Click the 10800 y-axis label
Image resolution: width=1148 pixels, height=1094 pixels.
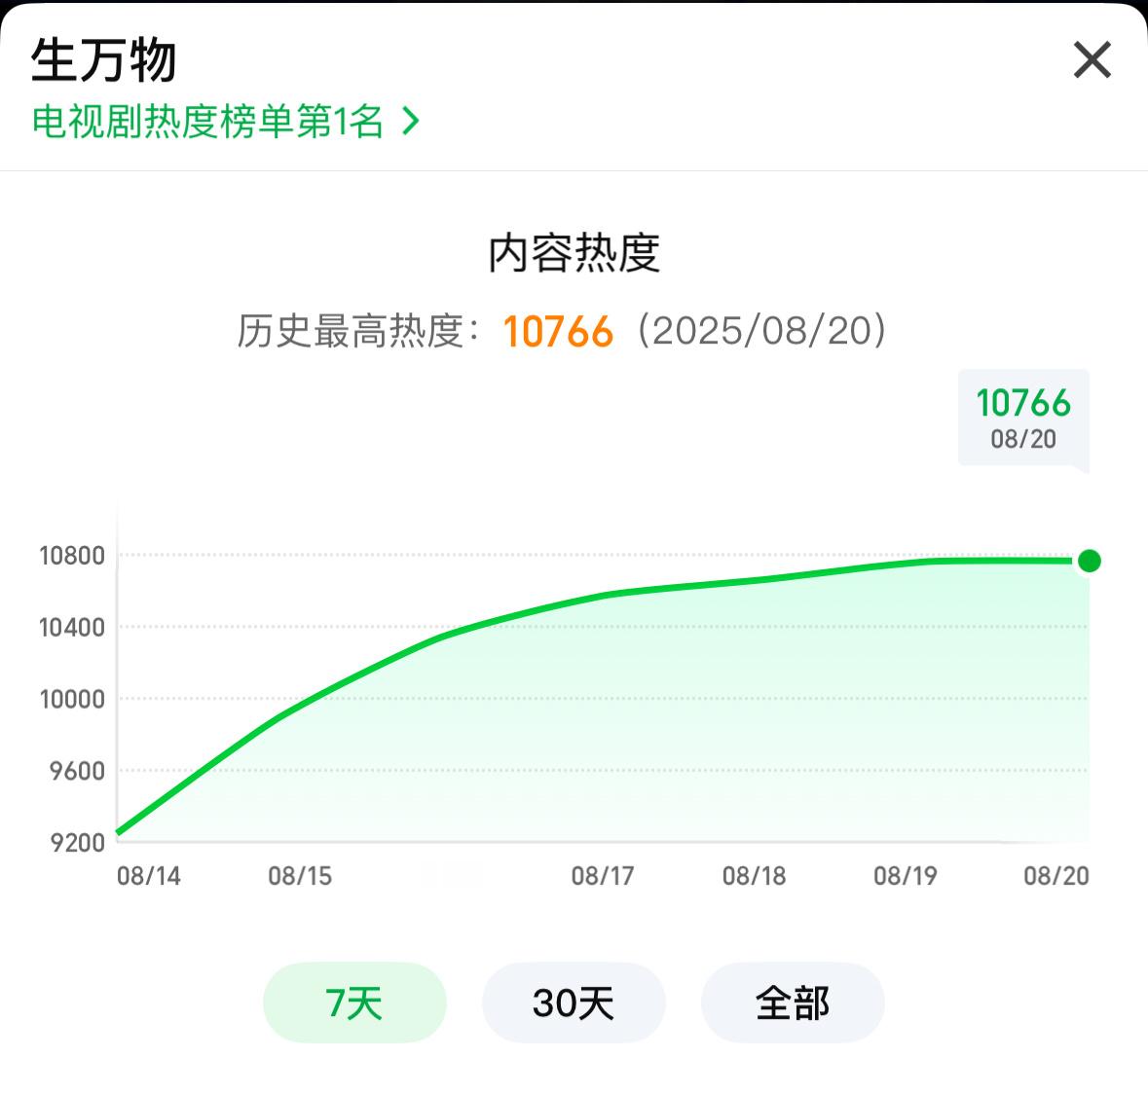tap(72, 556)
